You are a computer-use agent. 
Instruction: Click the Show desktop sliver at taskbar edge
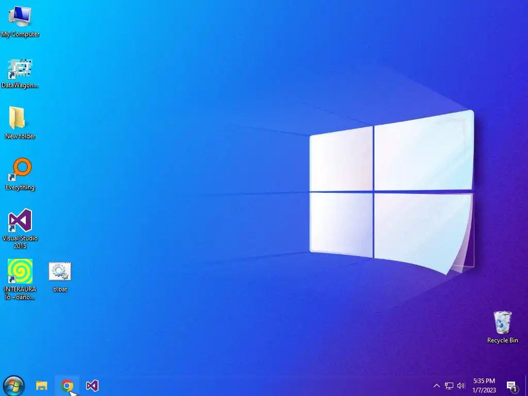point(526,386)
